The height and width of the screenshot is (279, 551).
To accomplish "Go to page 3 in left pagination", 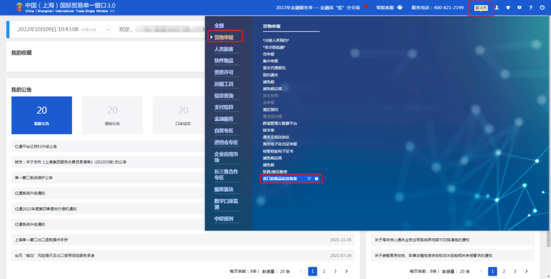I will coord(335,271).
